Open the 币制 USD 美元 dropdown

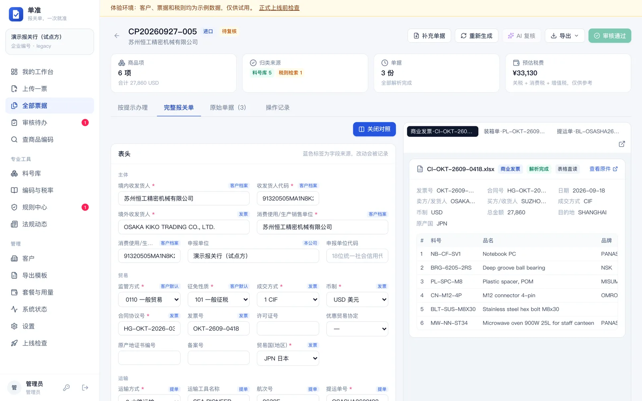[x=357, y=300]
